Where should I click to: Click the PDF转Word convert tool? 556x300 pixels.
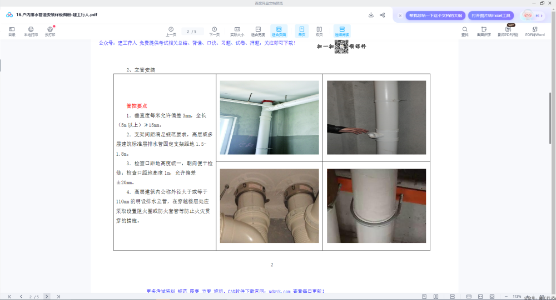tap(535, 31)
